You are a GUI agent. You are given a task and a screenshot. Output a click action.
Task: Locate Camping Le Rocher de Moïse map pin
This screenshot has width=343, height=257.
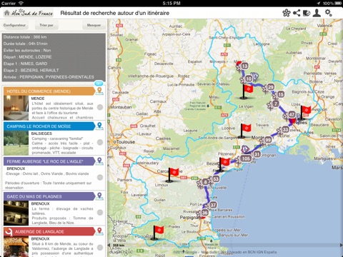pos(99,126)
